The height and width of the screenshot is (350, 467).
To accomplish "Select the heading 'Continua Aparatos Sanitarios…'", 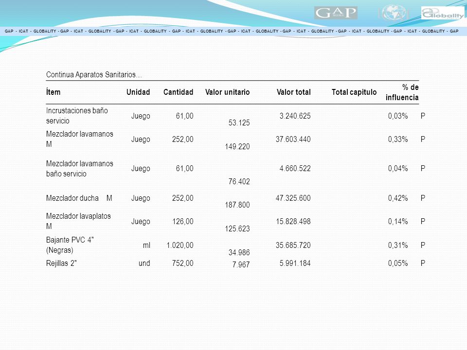I will (94, 74).
